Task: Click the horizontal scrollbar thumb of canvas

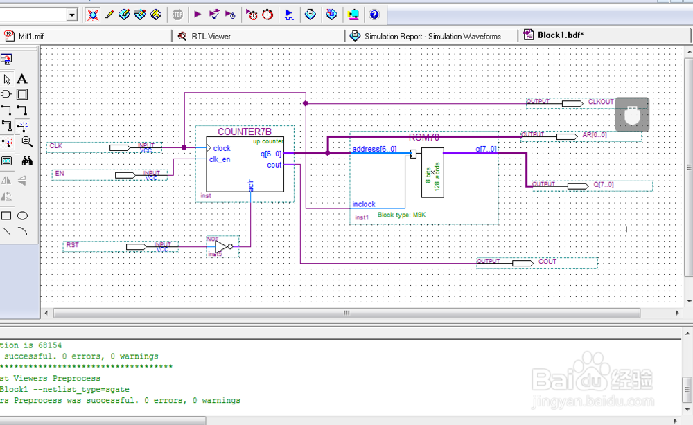Action: coord(346,313)
